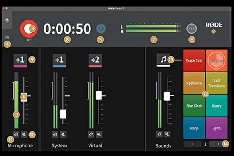Image resolution: width=234 pixels, height=156 pixels.
Task: Click the Virtual channel fader handle
Action: click(x=99, y=95)
